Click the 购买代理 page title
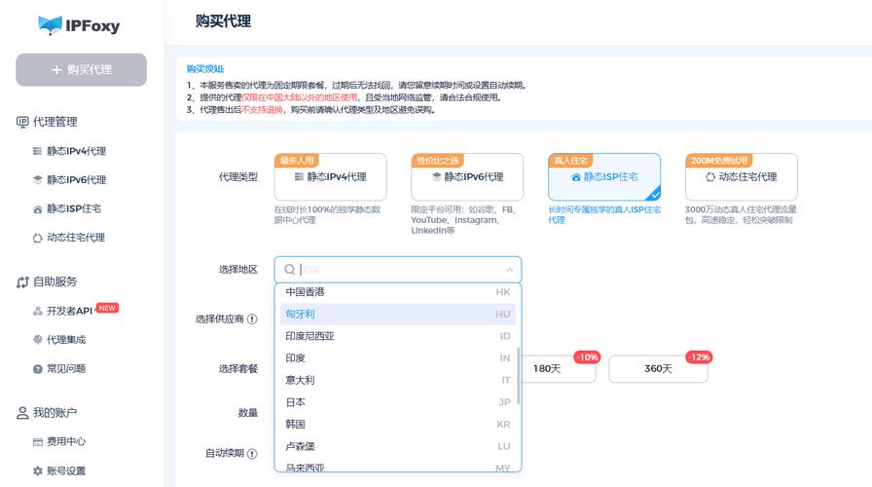 pos(223,21)
